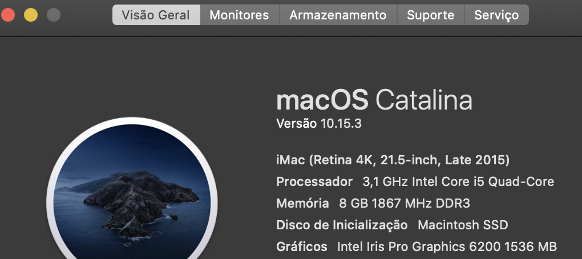Click the Disco de Inicialização label

342,225
